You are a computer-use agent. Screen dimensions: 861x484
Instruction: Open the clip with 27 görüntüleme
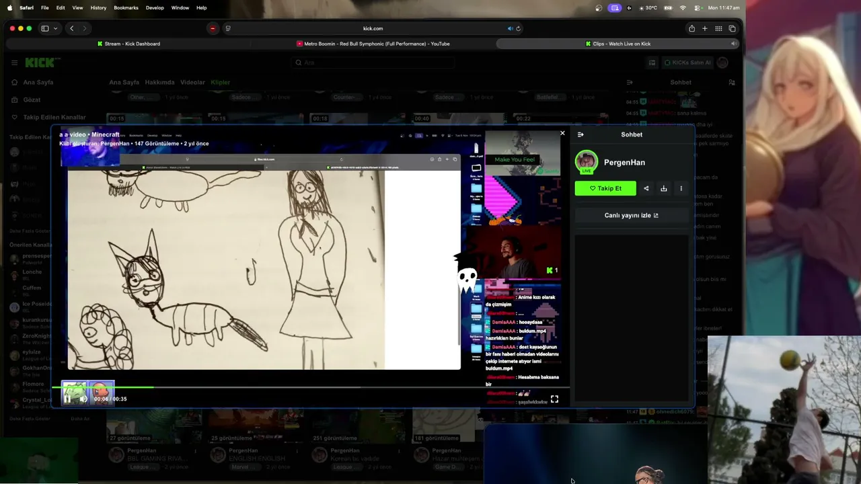coord(155,426)
